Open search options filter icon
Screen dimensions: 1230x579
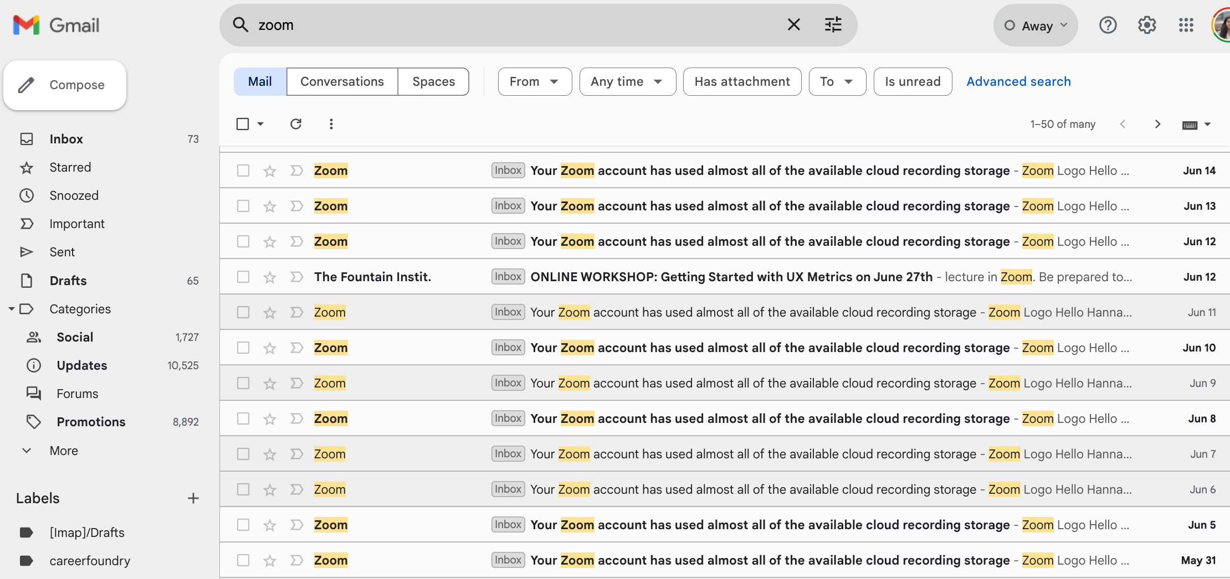833,24
